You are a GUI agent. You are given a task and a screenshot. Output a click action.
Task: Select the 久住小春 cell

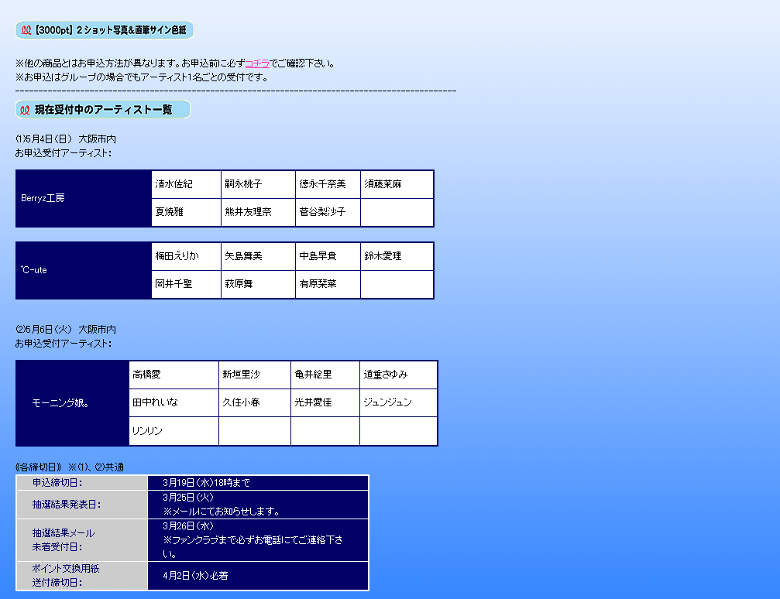255,402
